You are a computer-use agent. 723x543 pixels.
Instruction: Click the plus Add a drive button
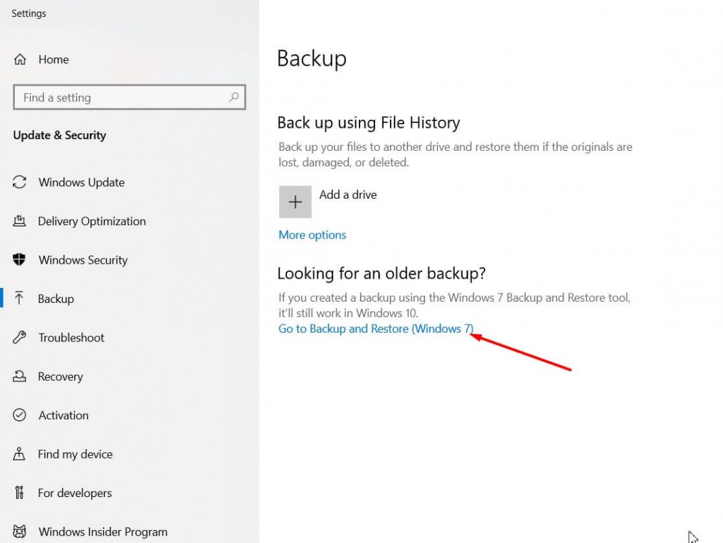(295, 202)
